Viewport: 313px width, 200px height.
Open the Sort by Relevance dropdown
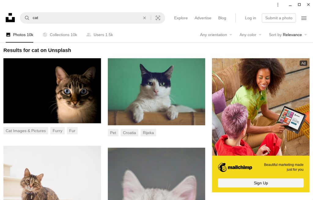point(288,35)
